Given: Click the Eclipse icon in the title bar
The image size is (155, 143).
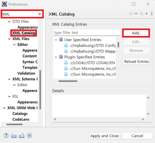Looking at the screenshot, I should coord(4,4).
